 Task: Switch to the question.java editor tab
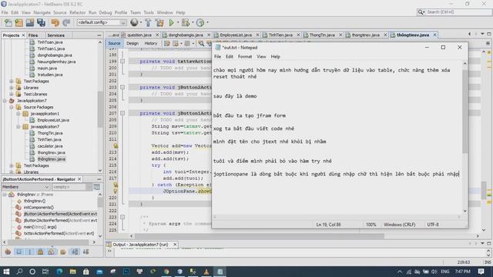pos(139,35)
